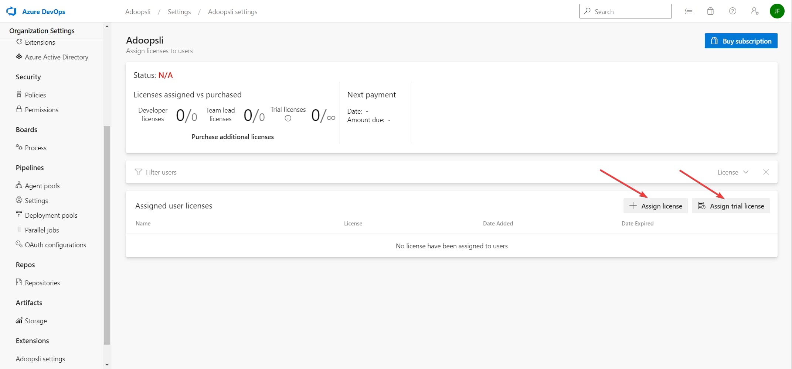The image size is (792, 369).
Task: Click the Storage chart icon
Action: pos(19,320)
